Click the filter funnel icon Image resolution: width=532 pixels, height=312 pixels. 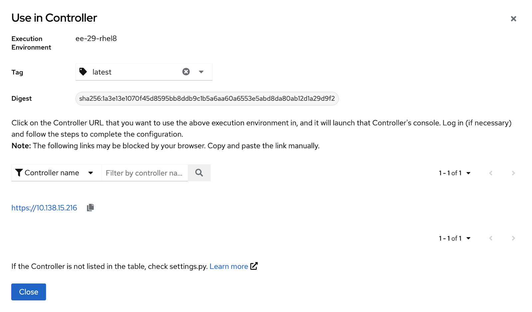(19, 173)
